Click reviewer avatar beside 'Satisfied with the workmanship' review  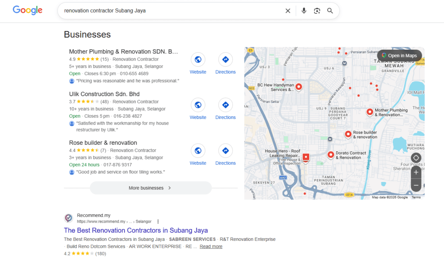coord(72,124)
